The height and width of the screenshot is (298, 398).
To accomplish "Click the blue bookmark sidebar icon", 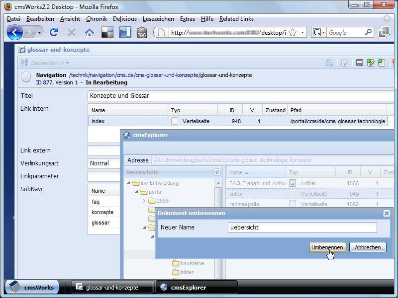I will 125,32.
